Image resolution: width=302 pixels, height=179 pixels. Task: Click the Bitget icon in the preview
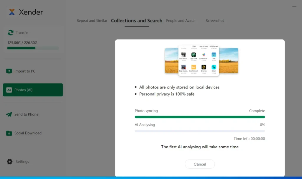(214, 67)
